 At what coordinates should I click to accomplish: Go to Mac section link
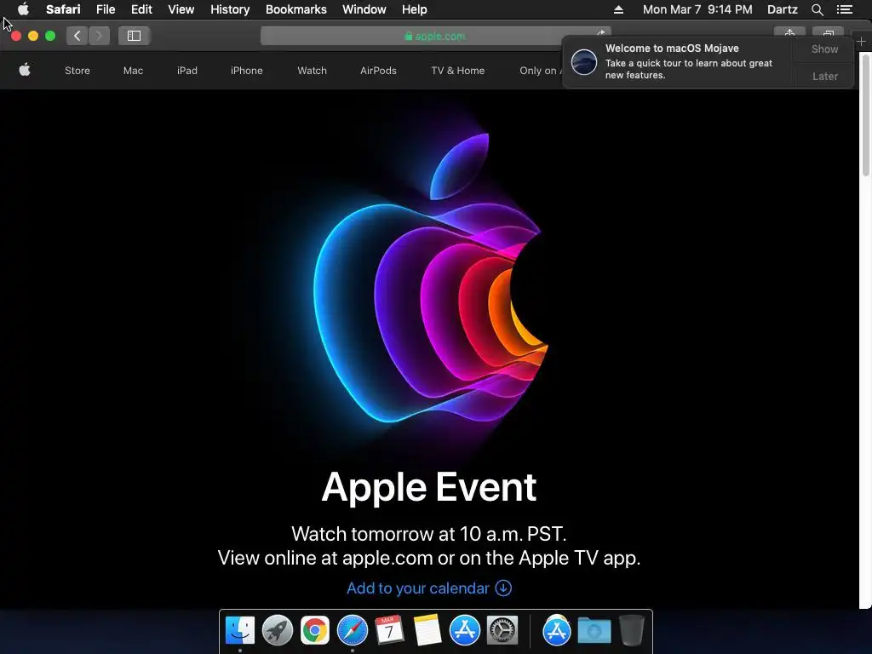pyautogui.click(x=133, y=71)
